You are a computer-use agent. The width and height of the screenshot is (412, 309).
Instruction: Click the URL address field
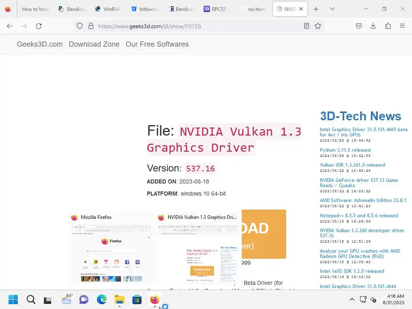click(x=198, y=26)
